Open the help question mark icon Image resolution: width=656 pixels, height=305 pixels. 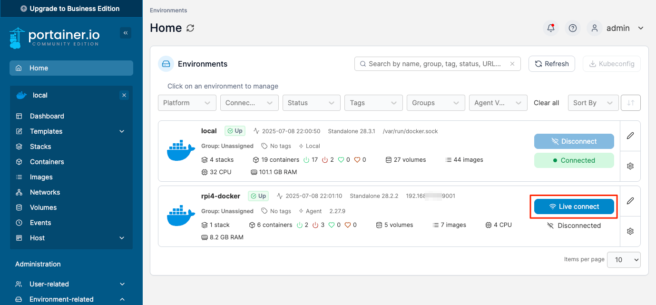pyautogui.click(x=573, y=28)
